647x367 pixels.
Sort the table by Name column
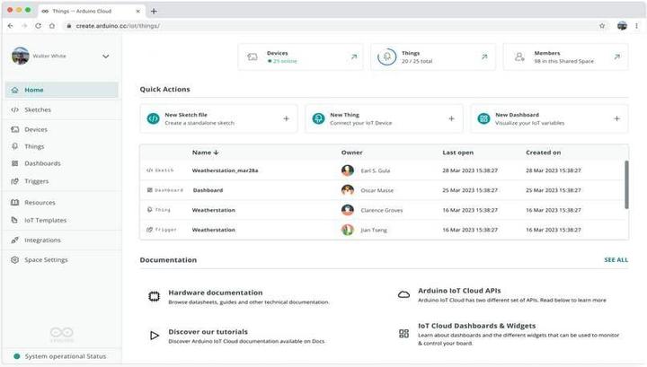[x=206, y=153]
